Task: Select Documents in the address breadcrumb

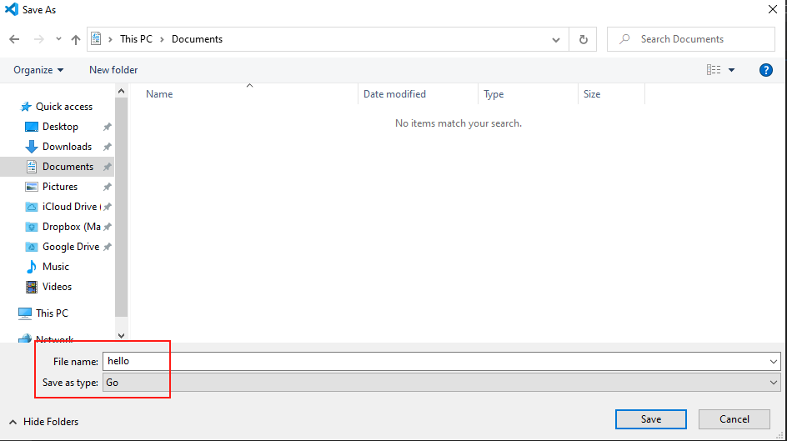Action: pyautogui.click(x=197, y=39)
